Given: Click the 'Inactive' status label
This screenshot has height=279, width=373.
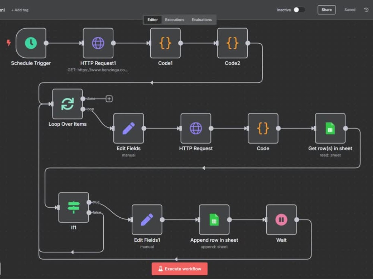Looking at the screenshot, I should pyautogui.click(x=284, y=10).
